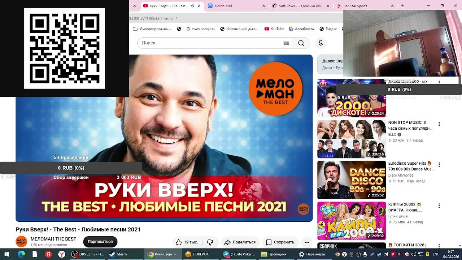Open Safe Poker Telegram taskbar window
Screen dimensions: 462x260
pyautogui.click(x=239, y=254)
